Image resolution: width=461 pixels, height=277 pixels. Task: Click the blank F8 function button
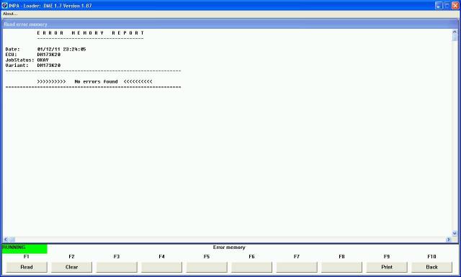click(x=342, y=267)
